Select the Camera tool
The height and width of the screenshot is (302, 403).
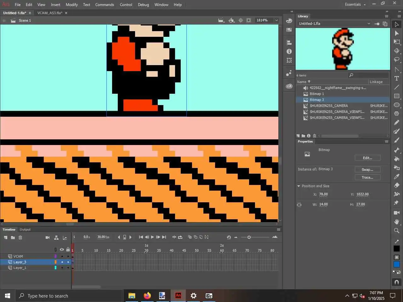point(397,213)
